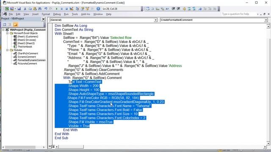Image resolution: width=271 pixels, height=152 pixels.
Task: Select ThisWorkbook in project tree
Action: pyautogui.click(x=25, y=47)
